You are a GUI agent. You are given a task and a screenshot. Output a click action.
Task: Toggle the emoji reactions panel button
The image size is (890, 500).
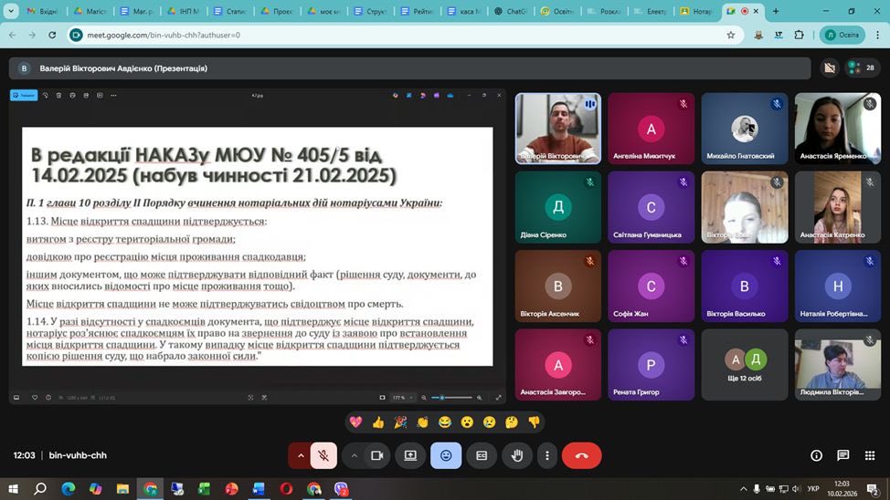[x=446, y=455]
